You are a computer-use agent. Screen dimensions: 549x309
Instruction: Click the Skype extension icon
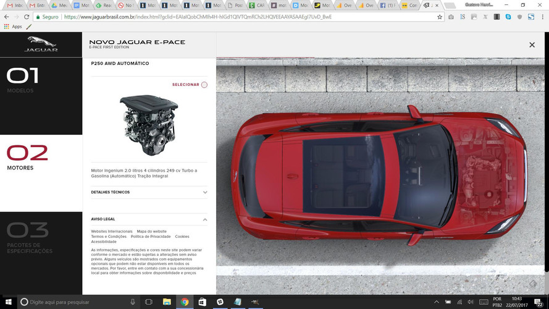(x=508, y=17)
